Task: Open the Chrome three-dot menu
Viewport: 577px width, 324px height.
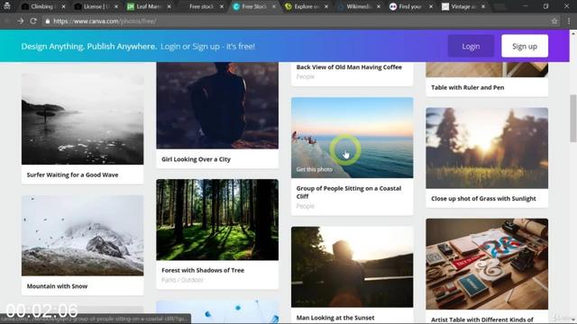Action: click(569, 22)
